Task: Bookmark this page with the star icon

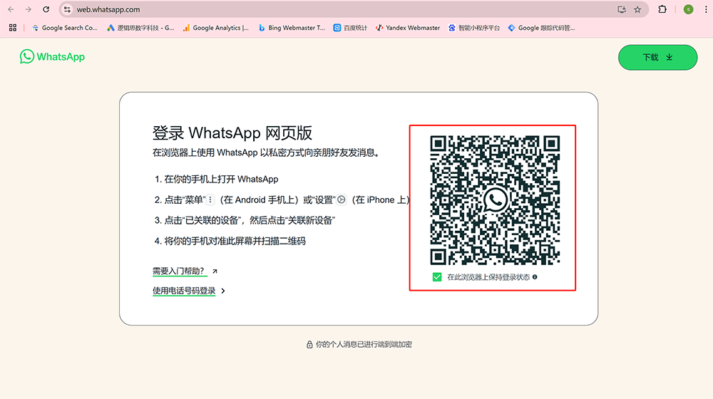Action: coord(637,9)
